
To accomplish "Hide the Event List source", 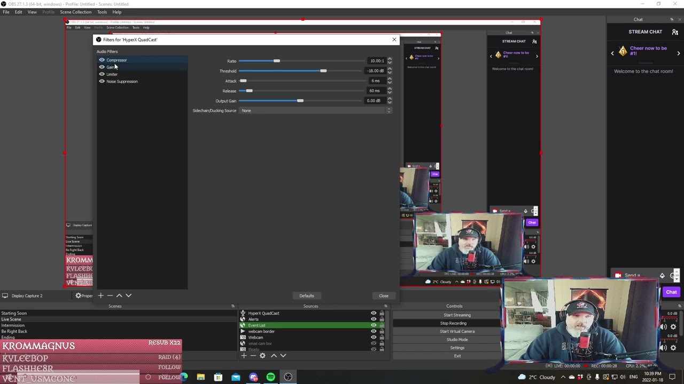I will pyautogui.click(x=374, y=325).
